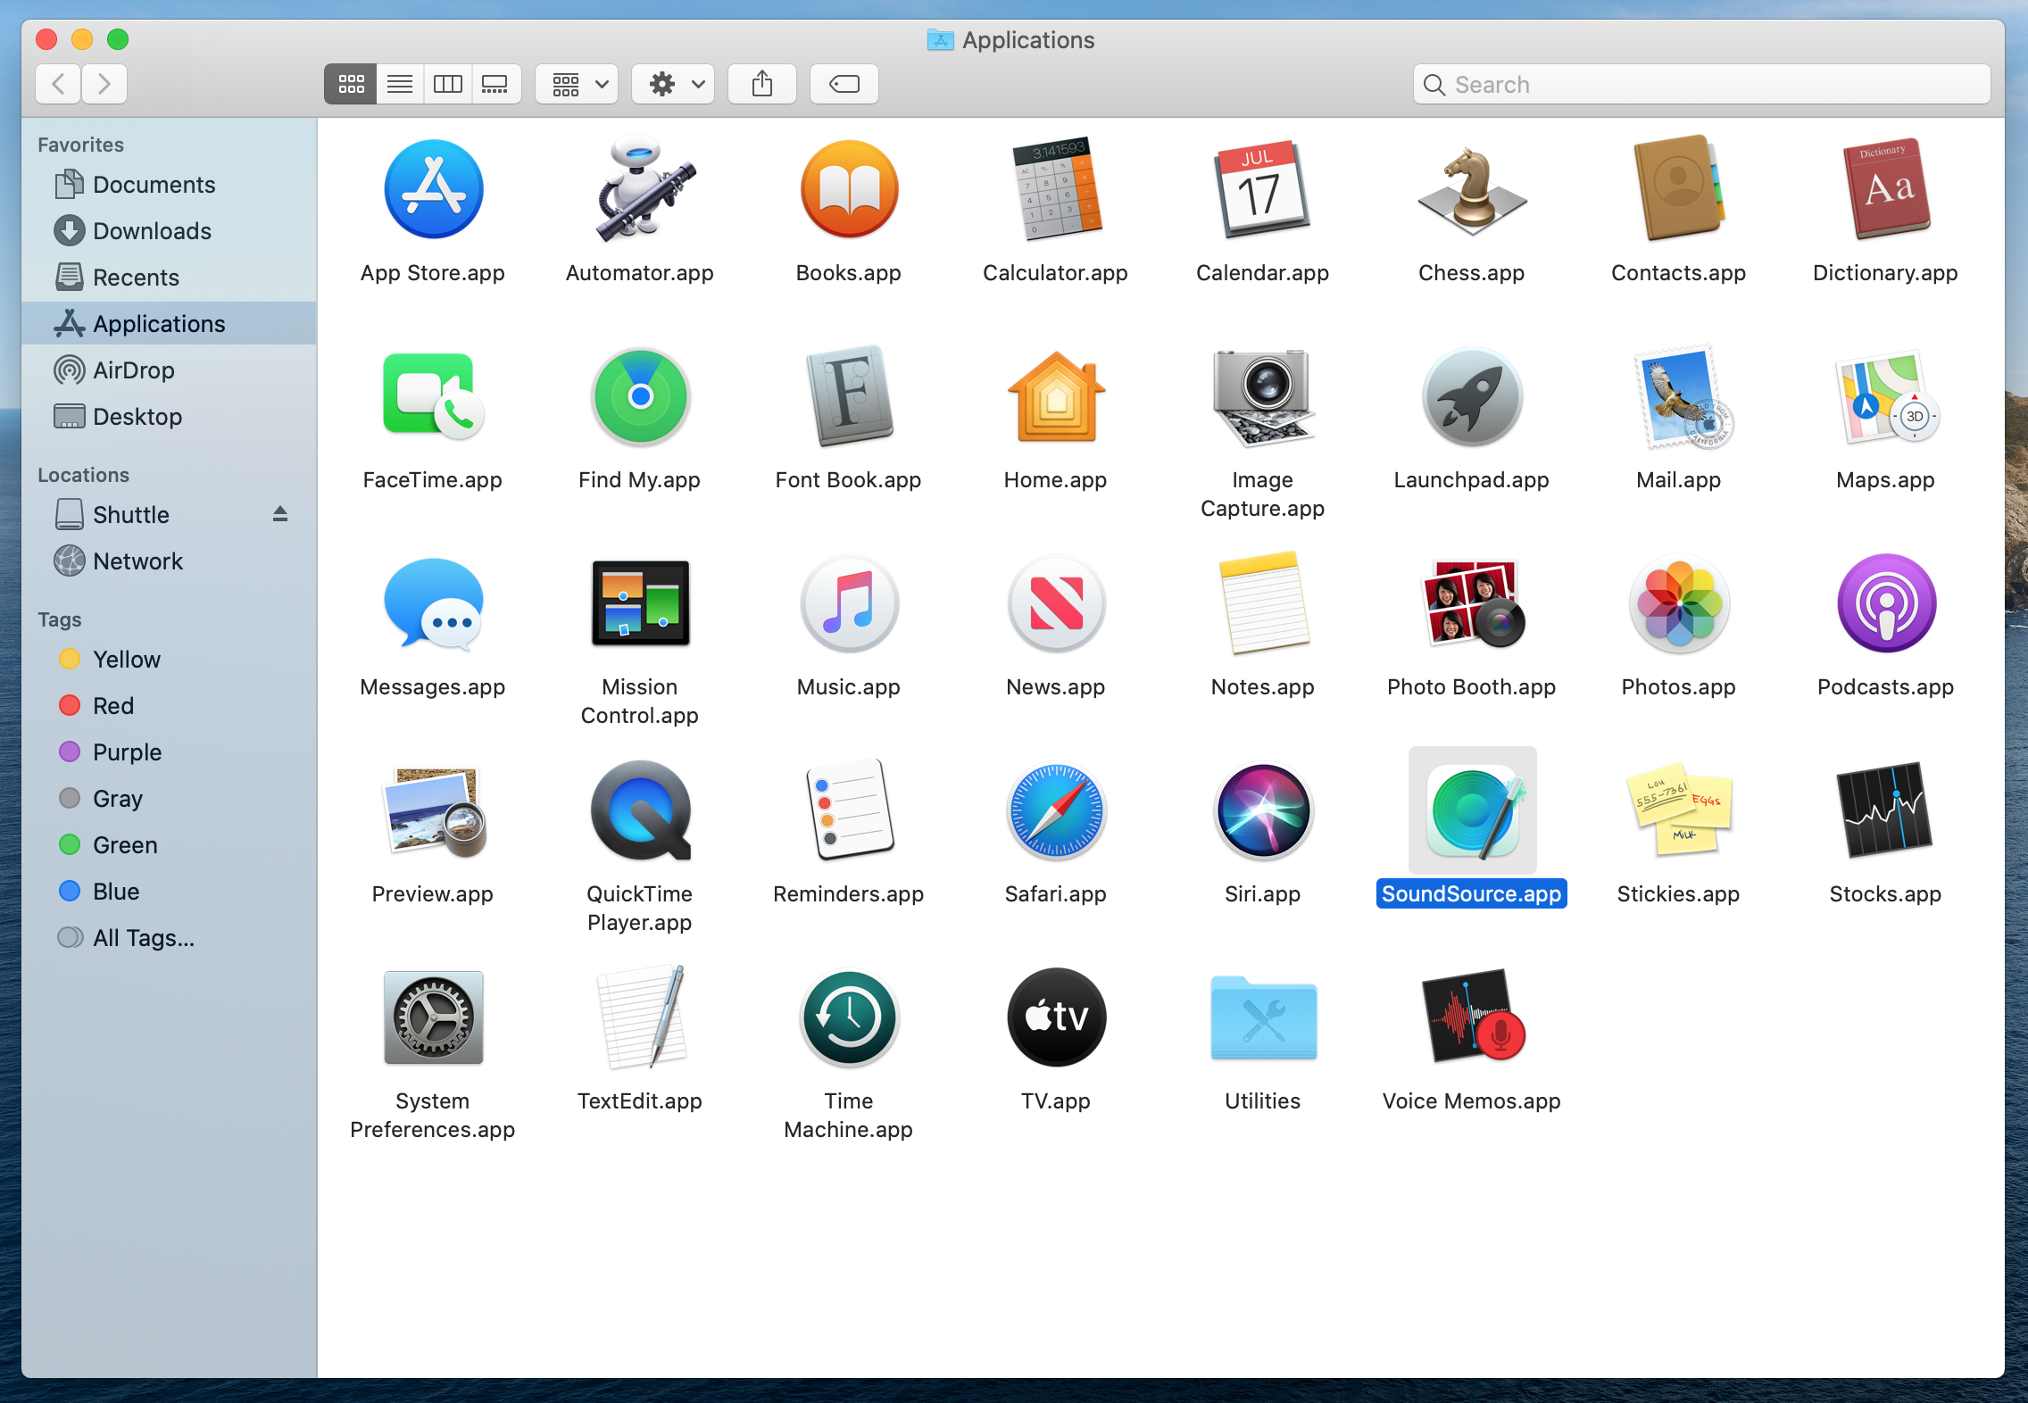Click the Edit Tags toolbar button
Screen dimensions: 2028x1403
pyautogui.click(x=844, y=84)
